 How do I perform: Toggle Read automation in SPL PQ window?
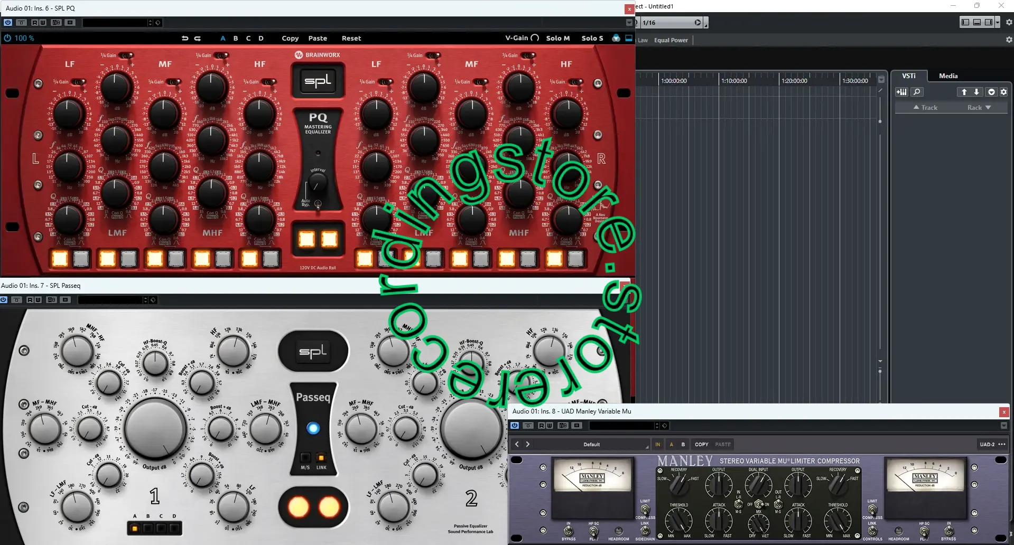(35, 23)
